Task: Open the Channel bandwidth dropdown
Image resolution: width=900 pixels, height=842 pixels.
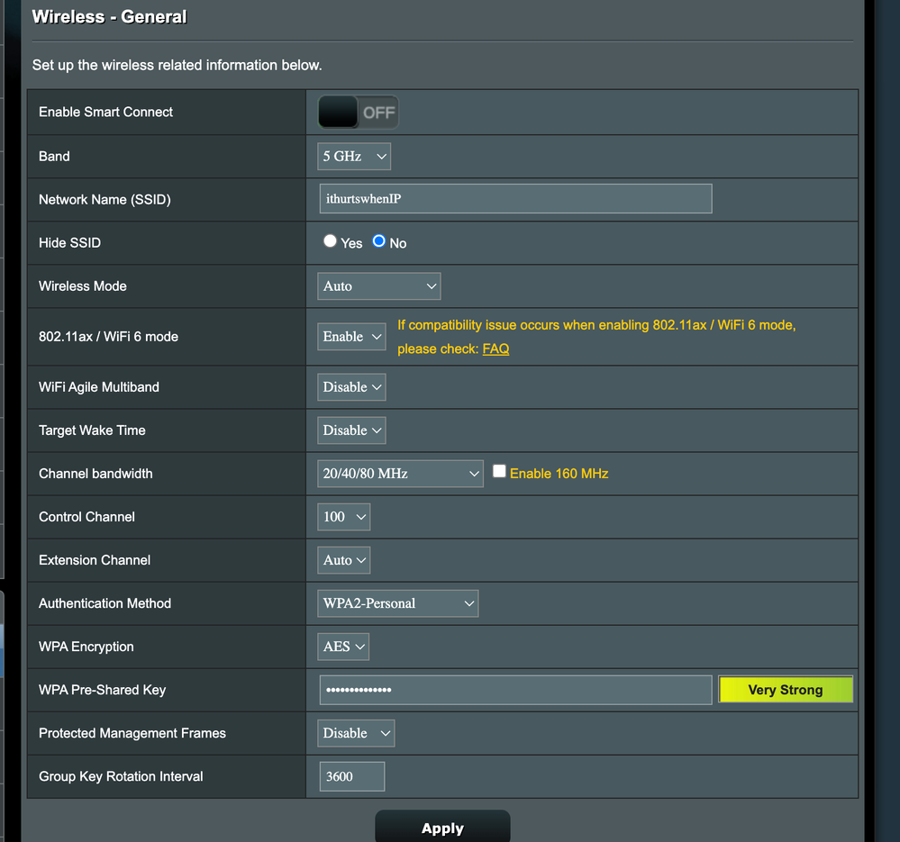Action: (x=400, y=474)
